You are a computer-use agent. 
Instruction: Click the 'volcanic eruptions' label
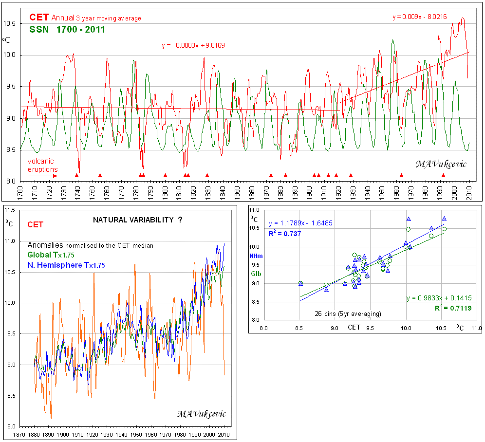pyautogui.click(x=43, y=165)
